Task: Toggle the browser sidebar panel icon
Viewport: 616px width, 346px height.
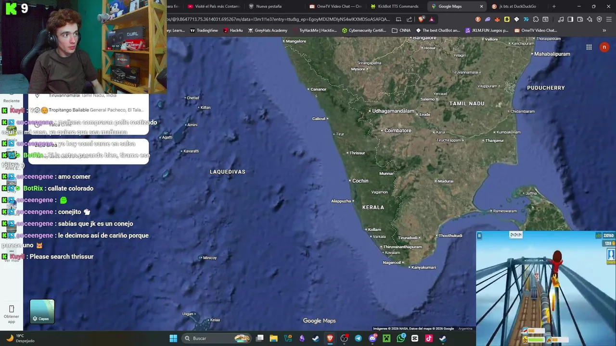Action: (x=570, y=19)
